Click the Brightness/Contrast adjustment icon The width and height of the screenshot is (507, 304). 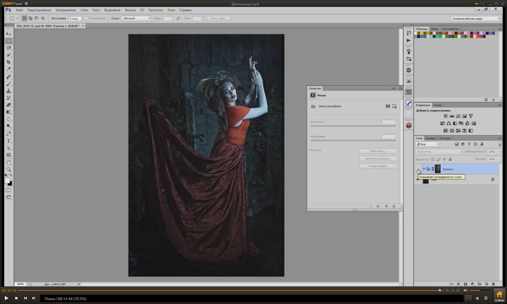445,116
